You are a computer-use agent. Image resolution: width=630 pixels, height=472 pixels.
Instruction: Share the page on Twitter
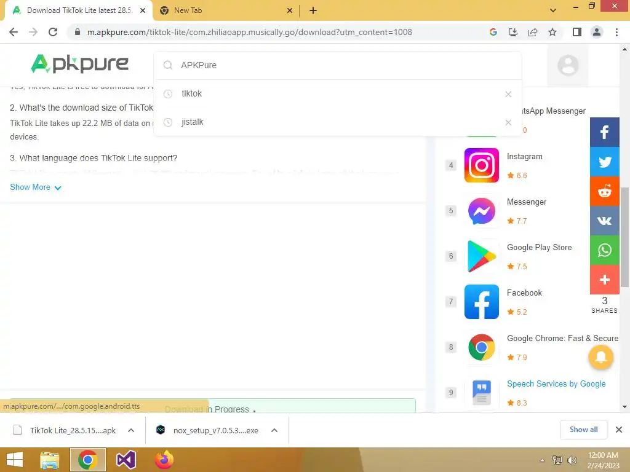[x=604, y=162]
